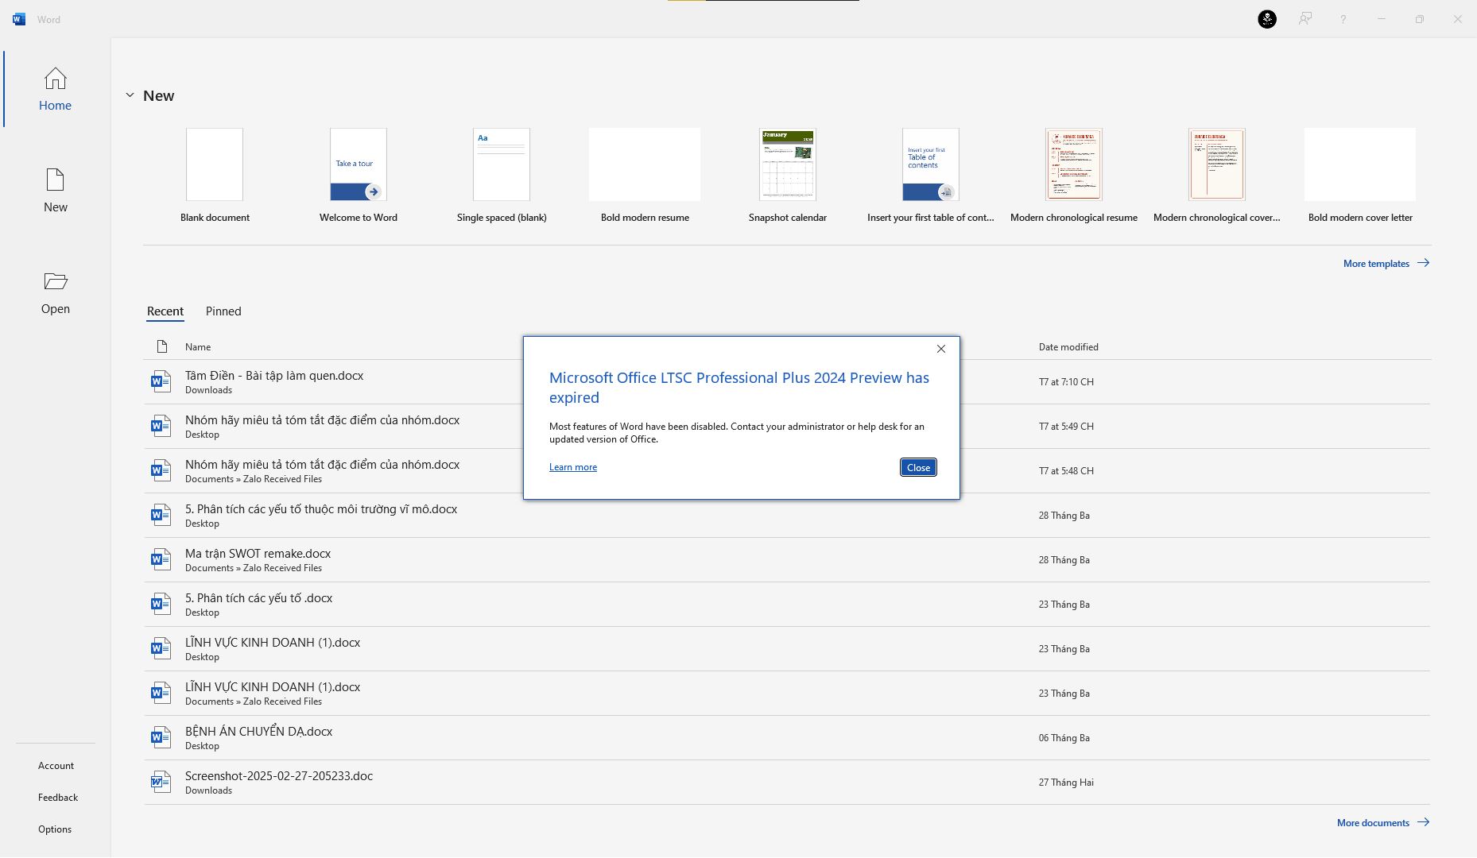Select the Snapshot calendar template

point(787,164)
